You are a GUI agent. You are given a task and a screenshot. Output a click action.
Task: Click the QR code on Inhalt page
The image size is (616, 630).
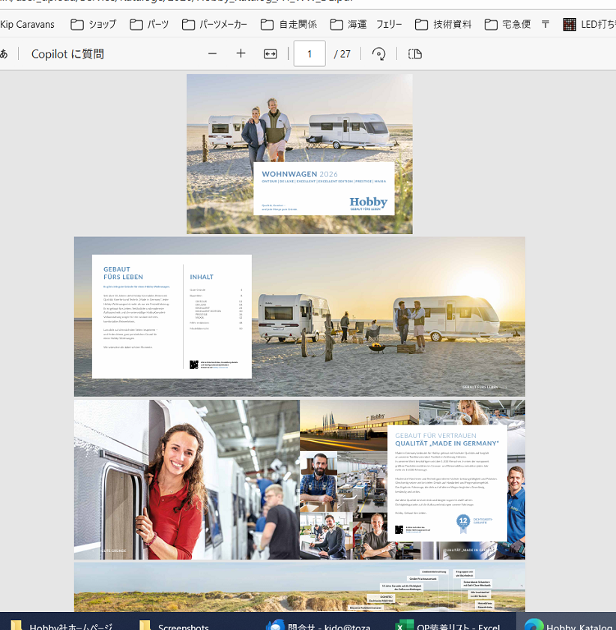click(x=194, y=364)
